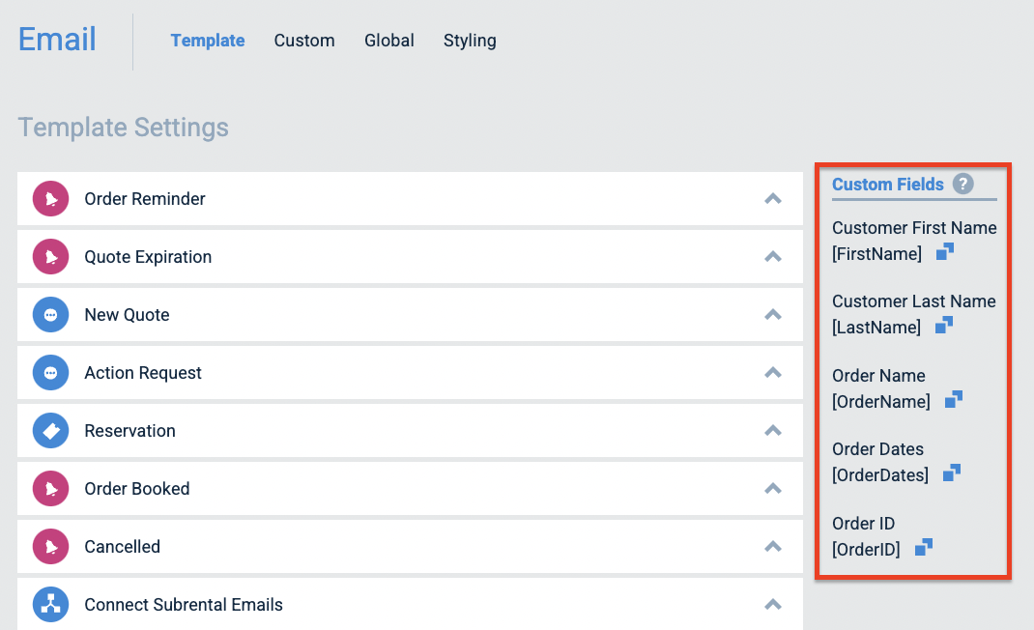Click the Customer First Name label
This screenshot has height=630, width=1034.
[914, 228]
